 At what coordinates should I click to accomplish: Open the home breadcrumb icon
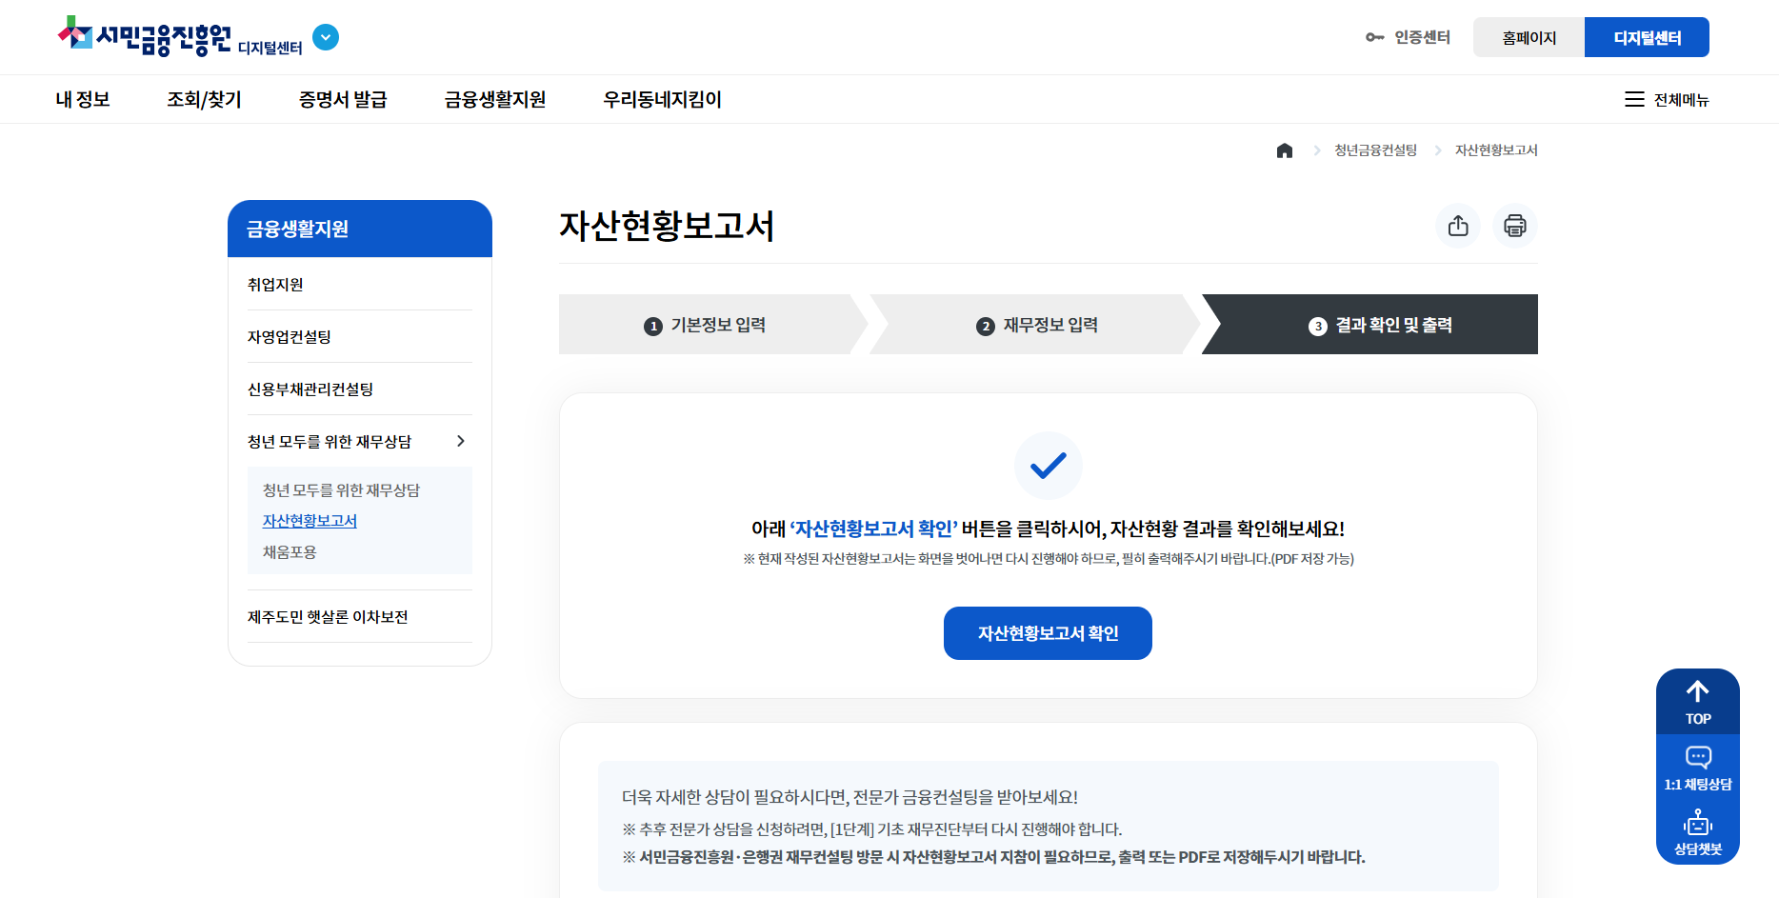[x=1285, y=150]
